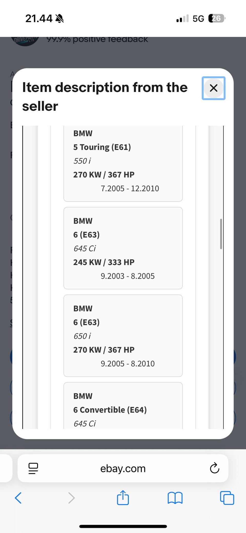Show all open Safari tabs
Viewport: 246px width, 533px height.
[227, 498]
